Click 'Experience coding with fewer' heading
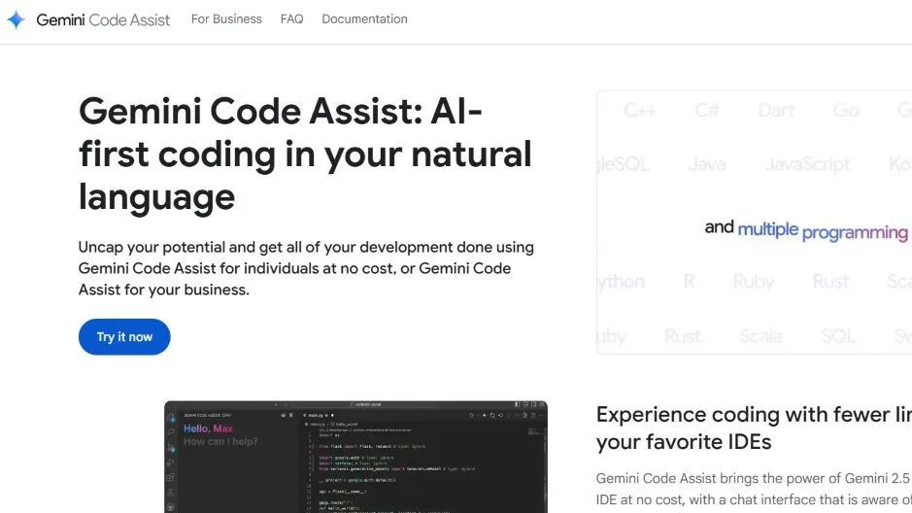This screenshot has width=912, height=513. 754,428
